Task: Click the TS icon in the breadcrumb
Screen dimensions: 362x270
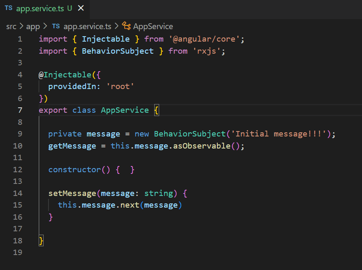Action: click(56, 26)
